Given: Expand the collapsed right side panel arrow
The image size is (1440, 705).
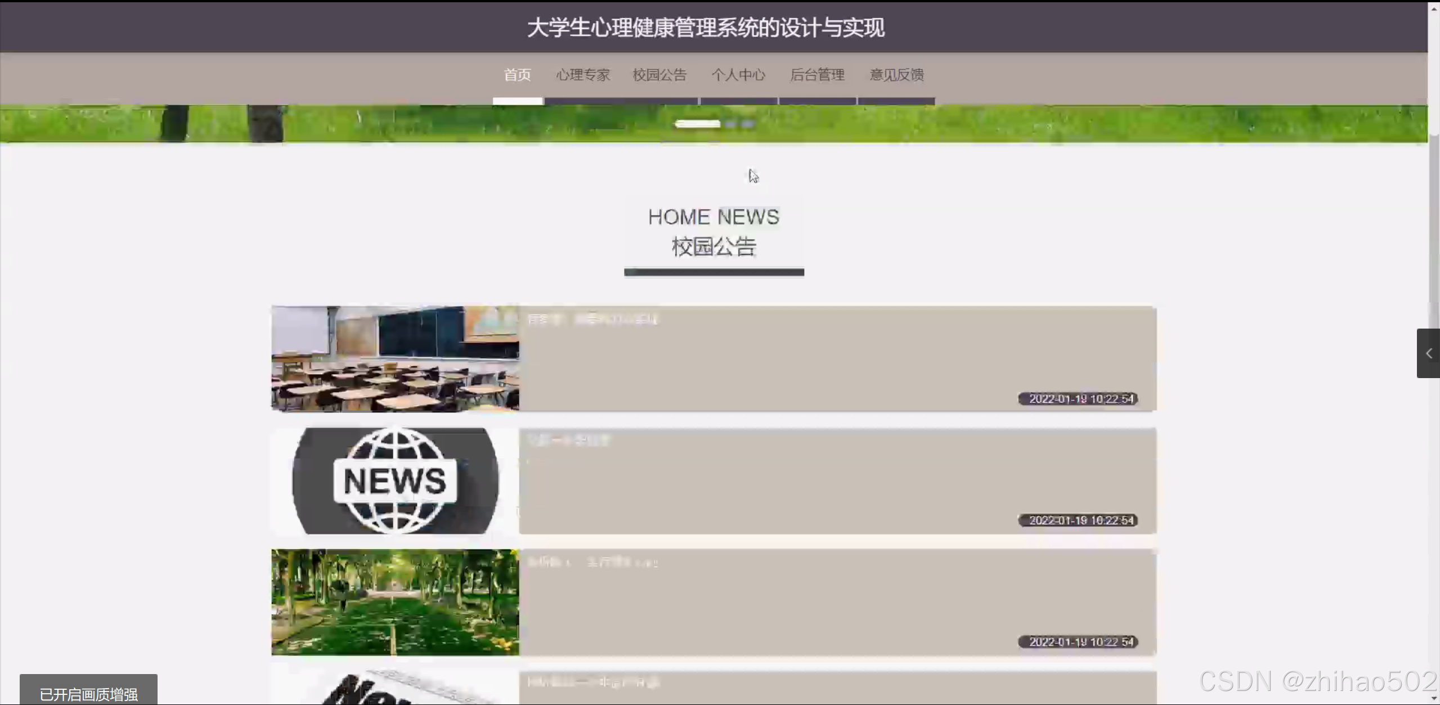Looking at the screenshot, I should pos(1428,353).
